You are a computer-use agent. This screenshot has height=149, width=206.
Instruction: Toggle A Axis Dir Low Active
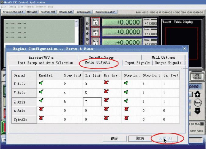point(106,109)
